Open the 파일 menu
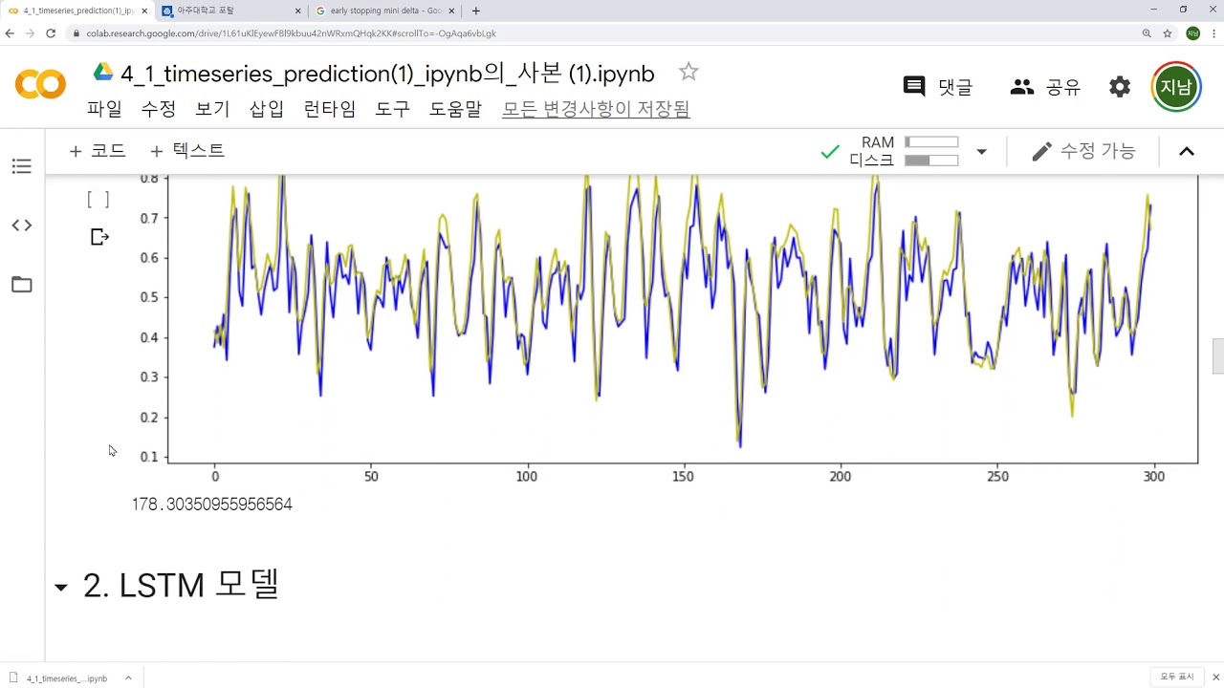This screenshot has height=688, width=1224. (x=104, y=109)
